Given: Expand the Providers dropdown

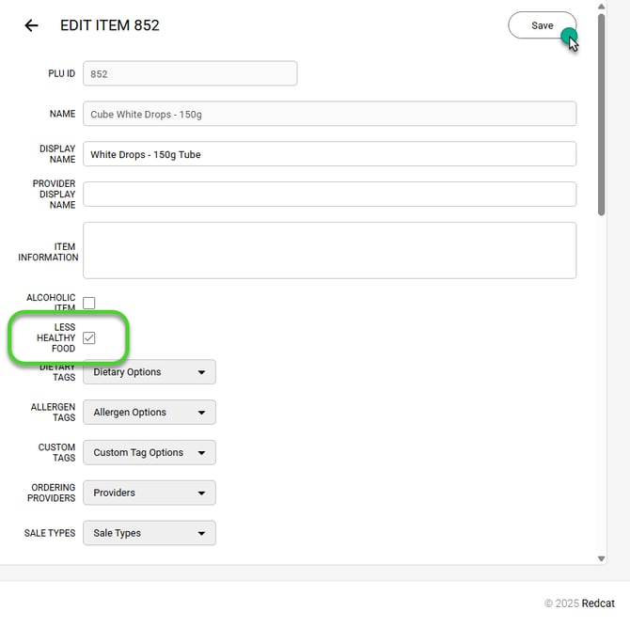Looking at the screenshot, I should (x=150, y=493).
